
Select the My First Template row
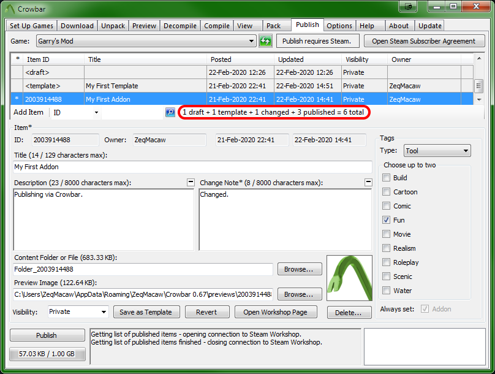(x=242, y=86)
